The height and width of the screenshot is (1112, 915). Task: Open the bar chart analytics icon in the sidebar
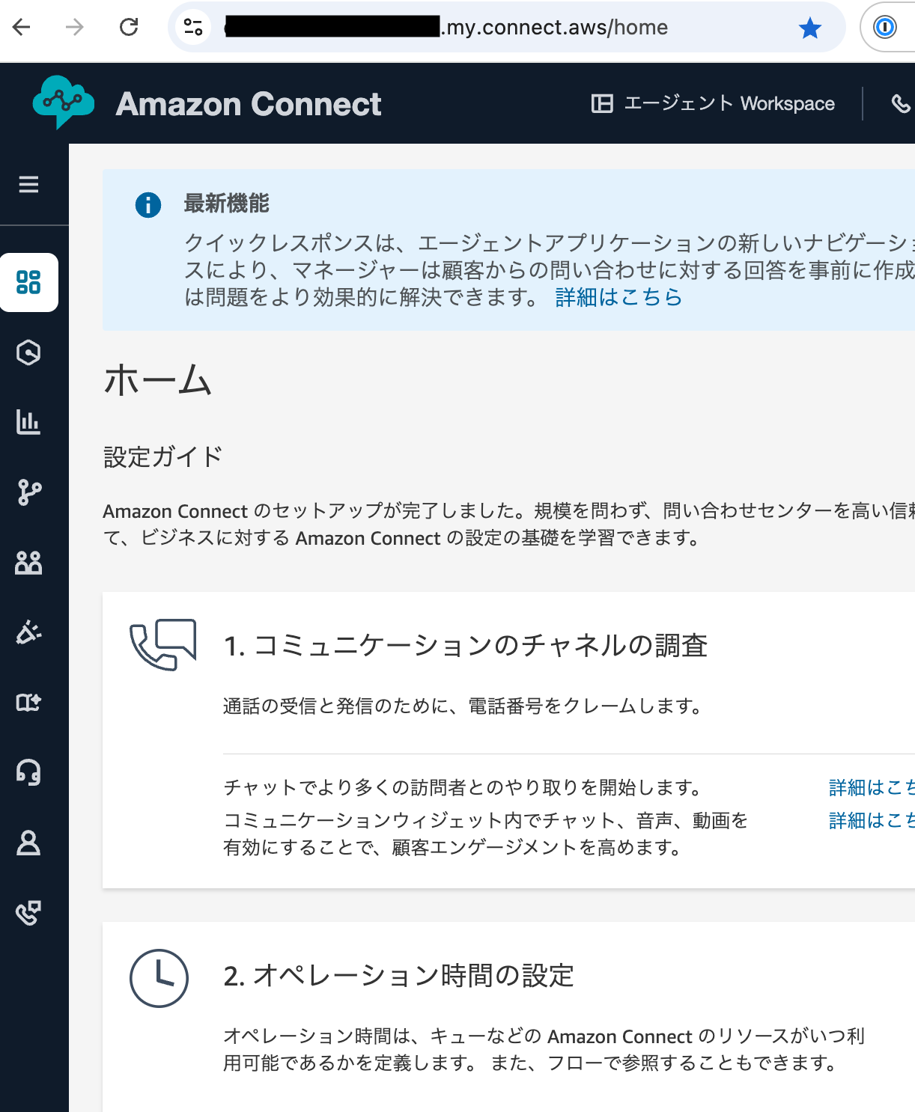[x=28, y=422]
